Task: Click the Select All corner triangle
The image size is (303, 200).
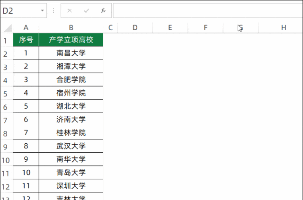Action: click(8, 28)
